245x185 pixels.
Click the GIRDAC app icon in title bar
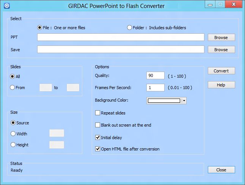[x=7, y=6]
